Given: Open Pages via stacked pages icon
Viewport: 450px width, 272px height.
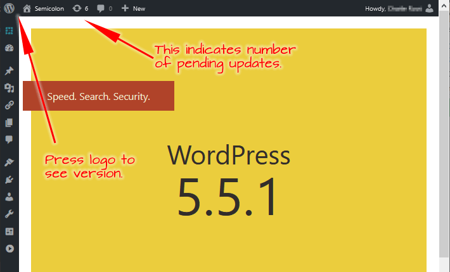Looking at the screenshot, I should (9, 123).
